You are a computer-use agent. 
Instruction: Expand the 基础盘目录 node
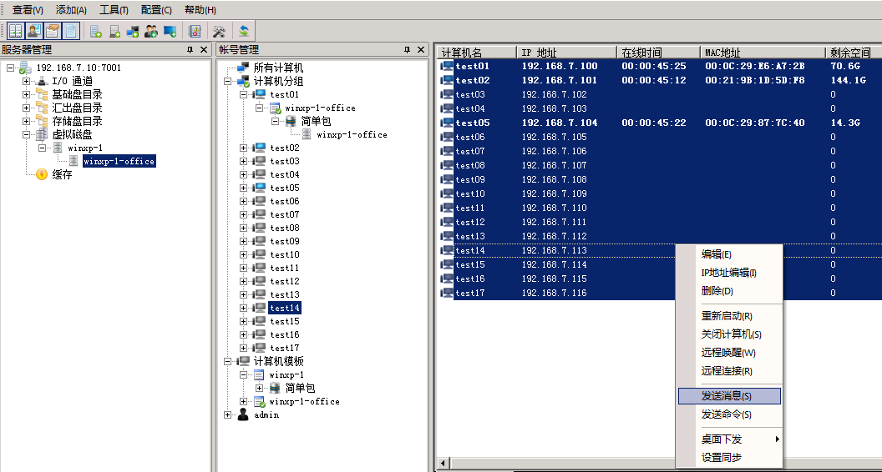tap(26, 94)
